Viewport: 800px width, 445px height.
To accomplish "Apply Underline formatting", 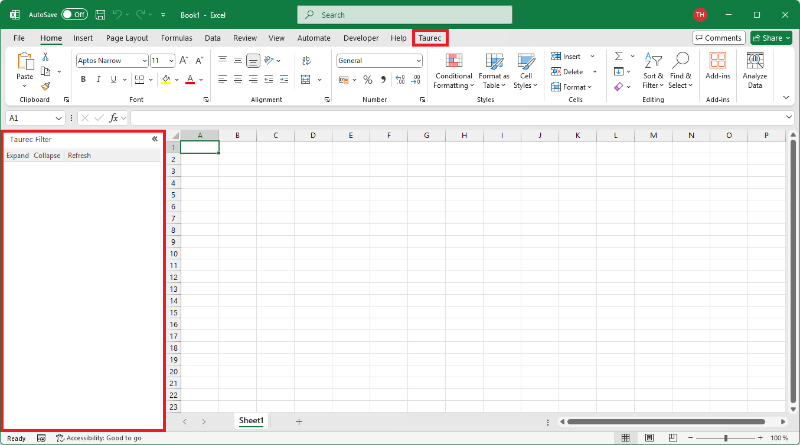I will (113, 80).
